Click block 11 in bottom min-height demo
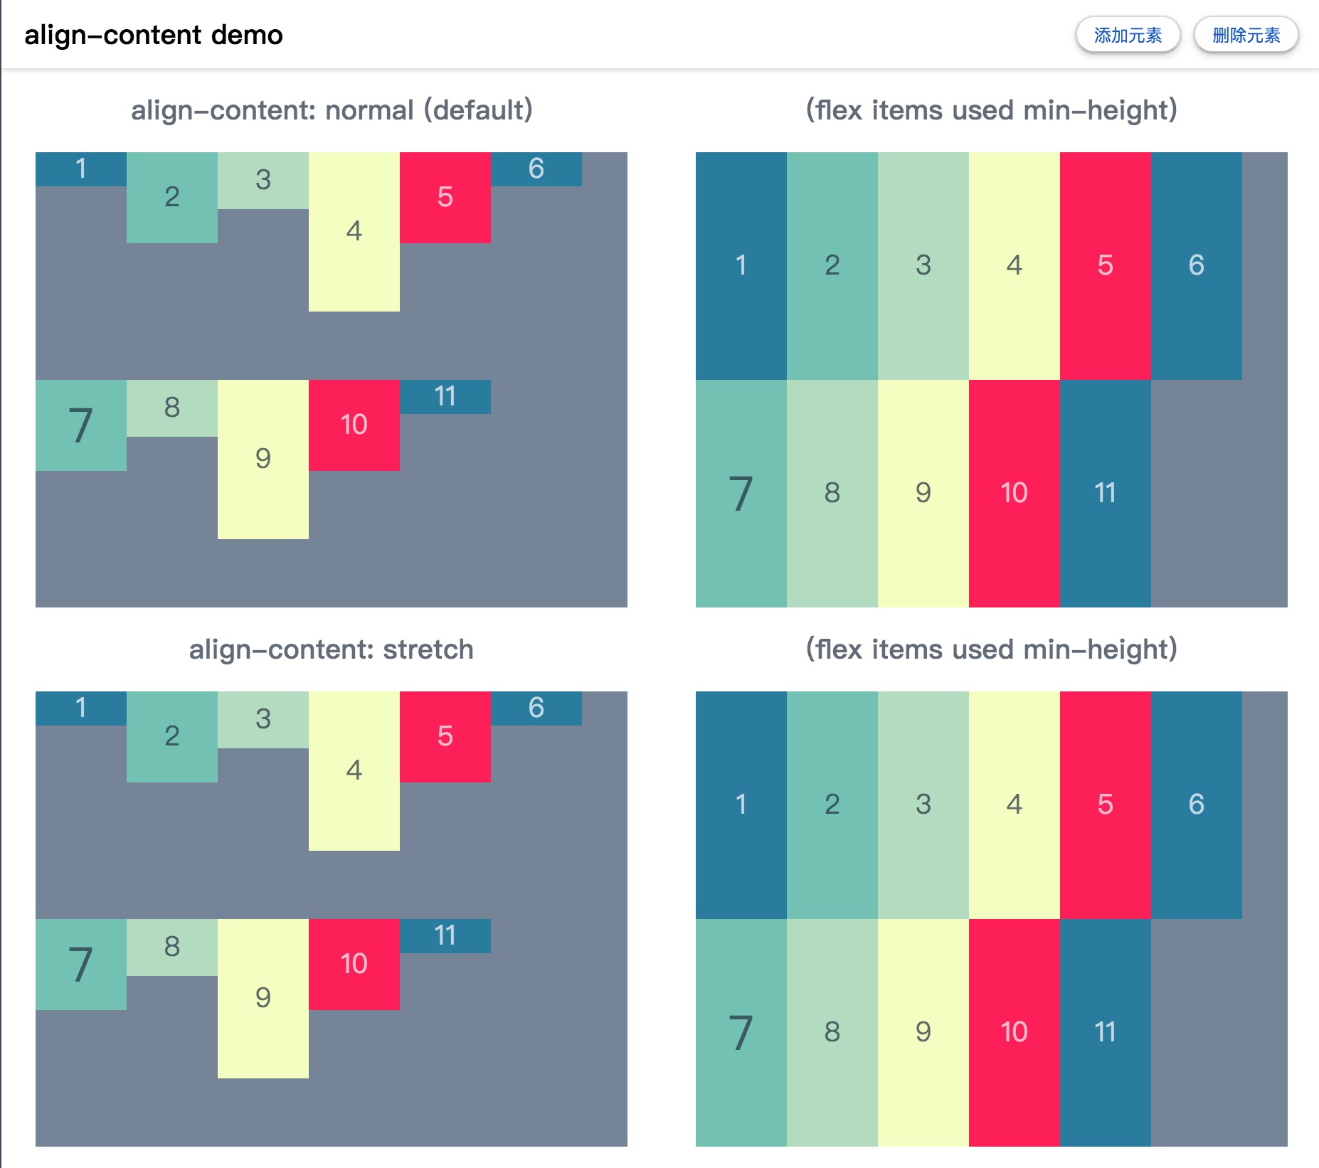 1105,1031
